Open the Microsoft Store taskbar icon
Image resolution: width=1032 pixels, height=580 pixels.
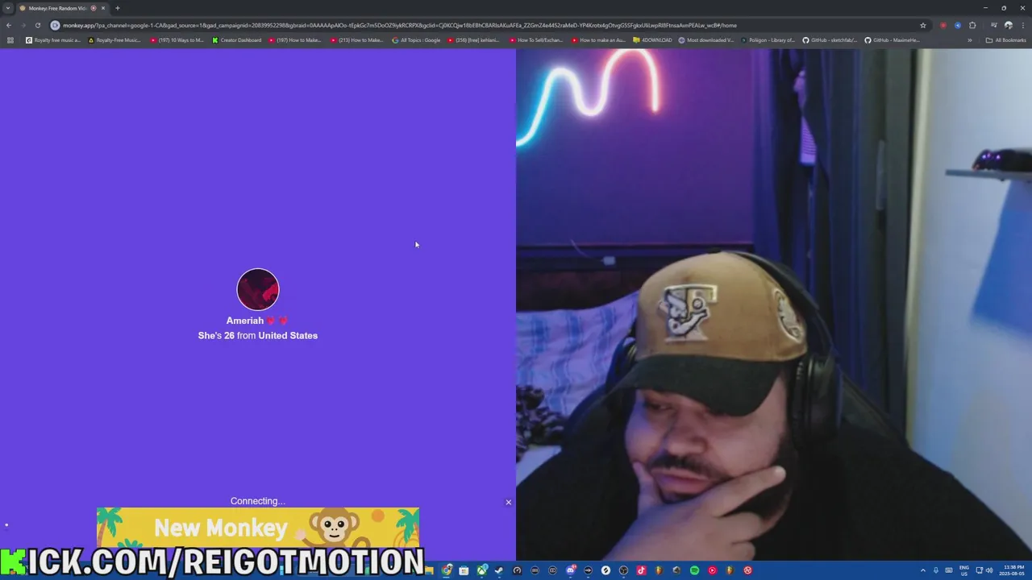(x=464, y=570)
